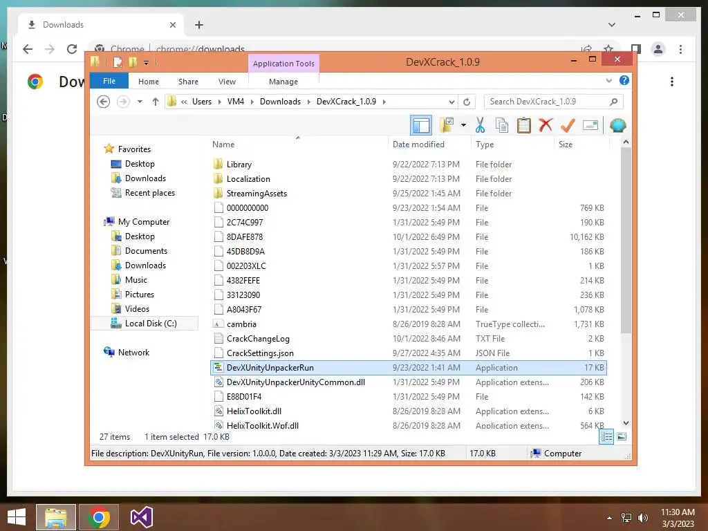This screenshot has width=708, height=531.
Task: Open Chrome tab search chevron
Action: click(611, 25)
